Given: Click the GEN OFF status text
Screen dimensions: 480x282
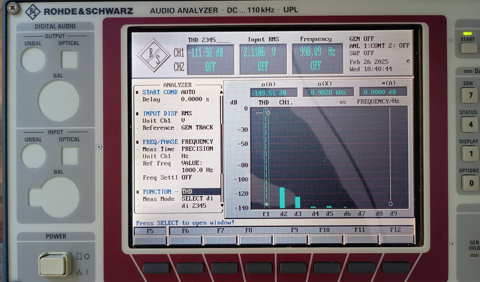Looking at the screenshot, I should (361, 39).
